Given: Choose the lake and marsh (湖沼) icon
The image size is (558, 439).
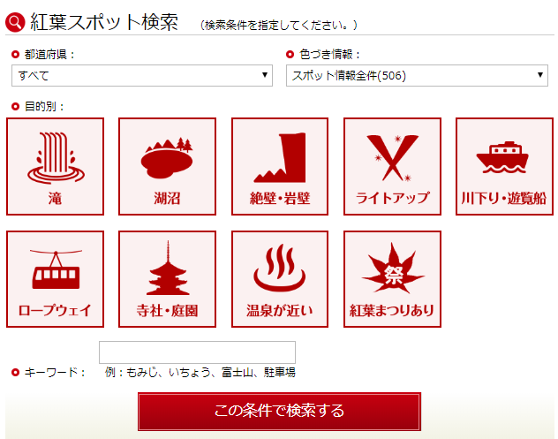Looking at the screenshot, I should (167, 166).
